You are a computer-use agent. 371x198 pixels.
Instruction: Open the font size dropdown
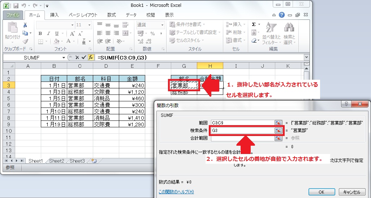(x=90, y=25)
